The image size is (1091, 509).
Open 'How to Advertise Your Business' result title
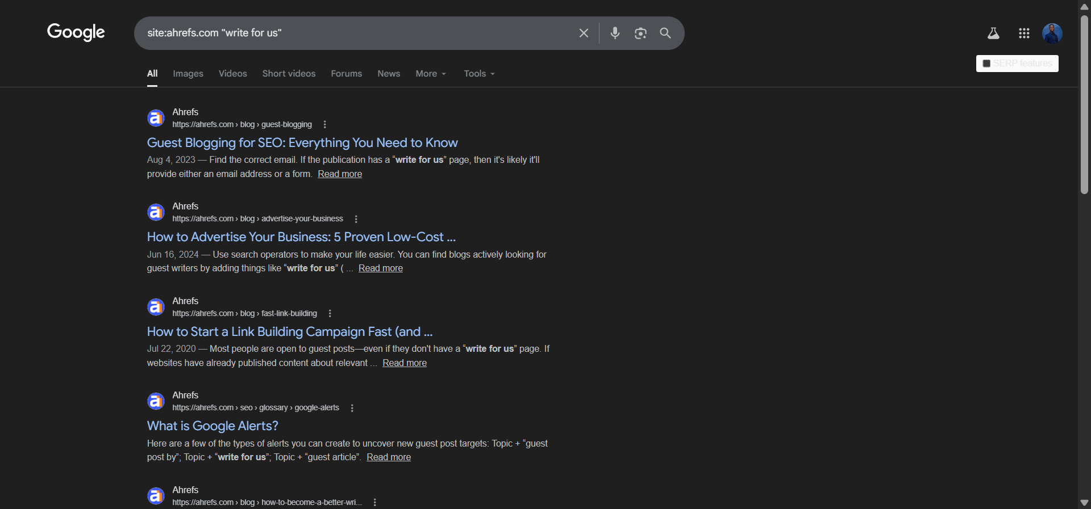301,237
